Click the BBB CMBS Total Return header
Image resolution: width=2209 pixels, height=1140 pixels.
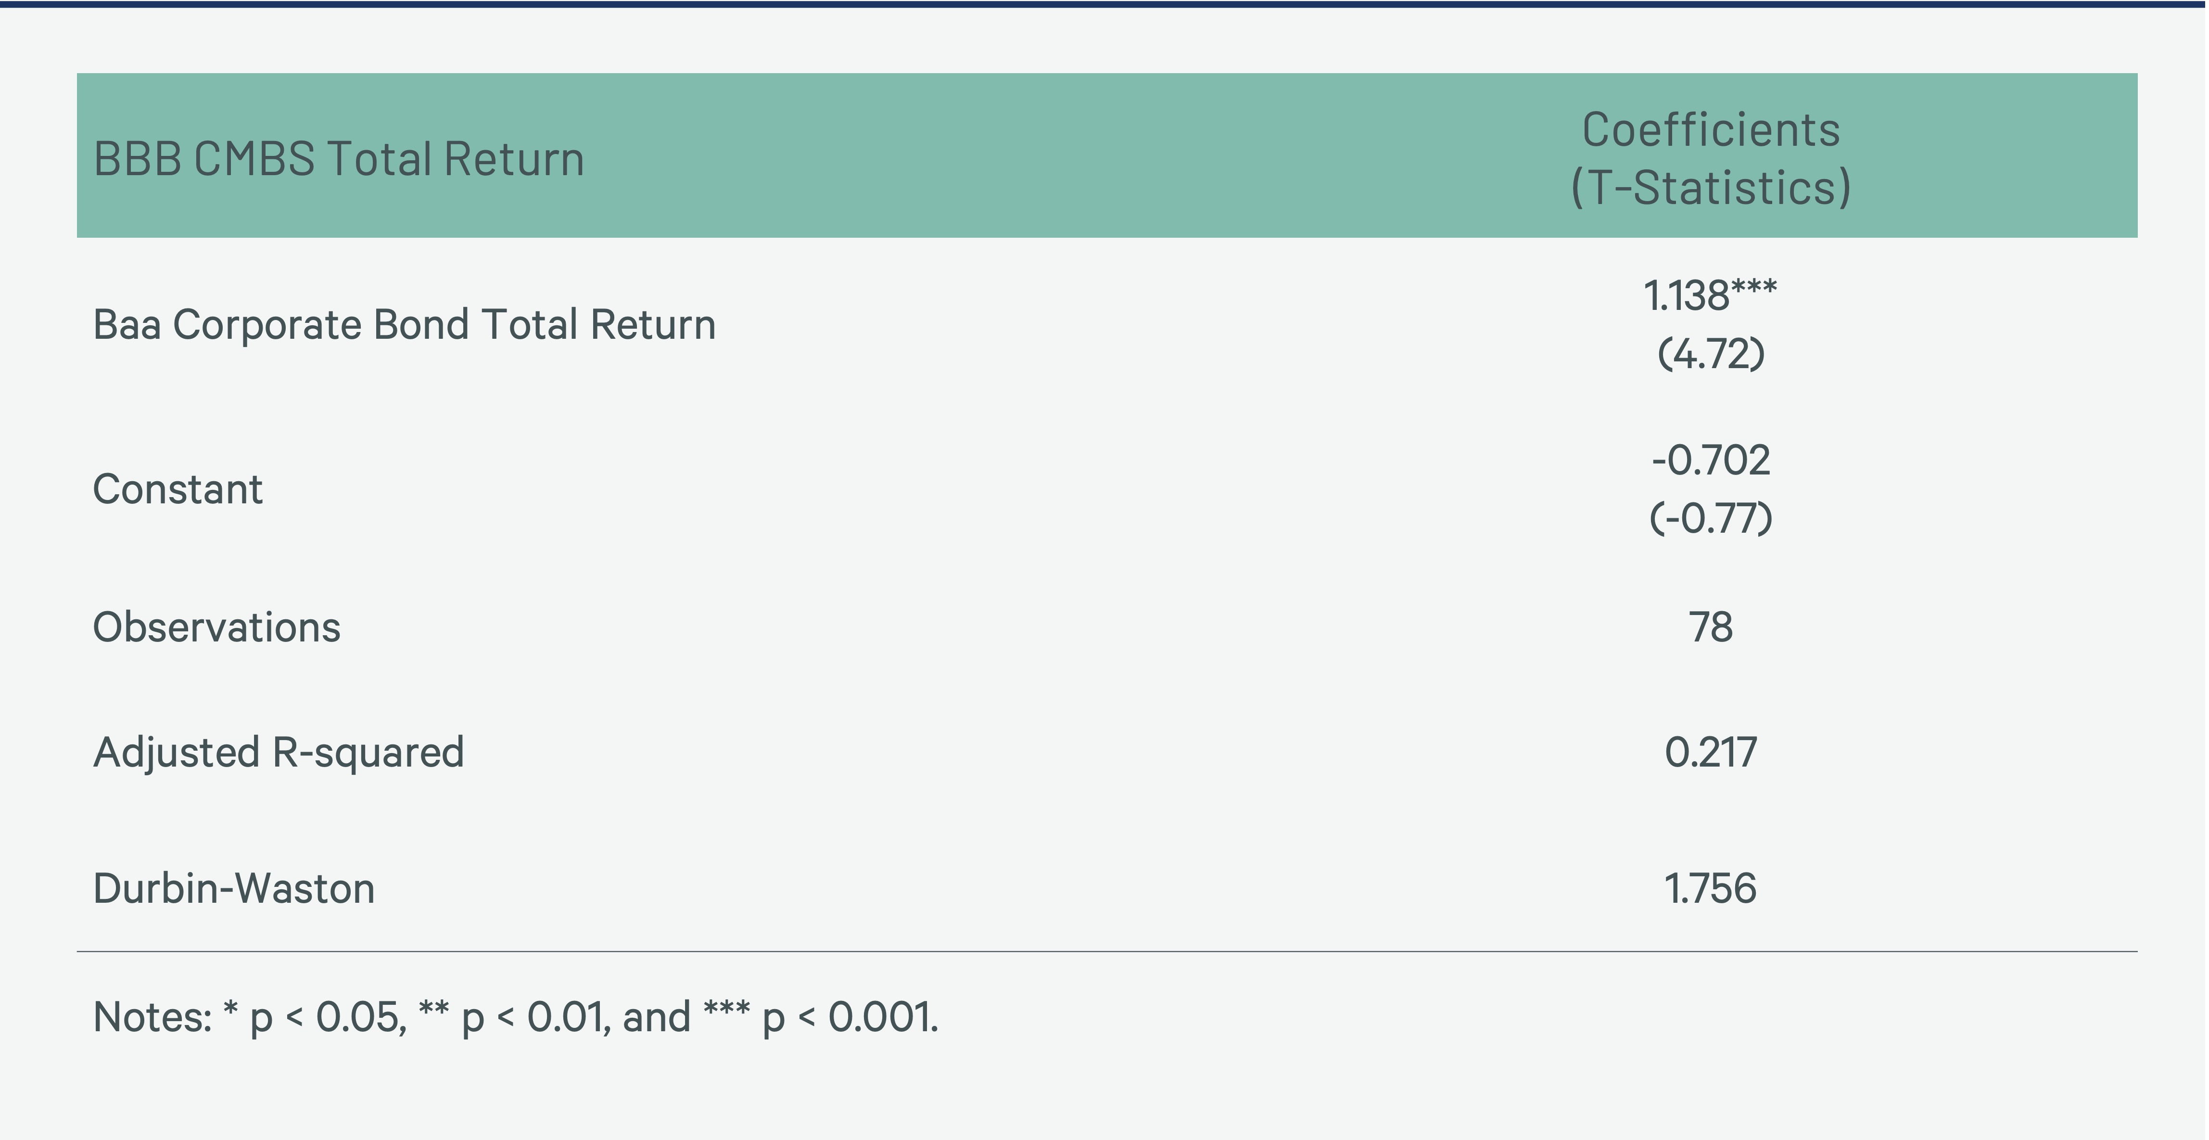click(x=339, y=160)
